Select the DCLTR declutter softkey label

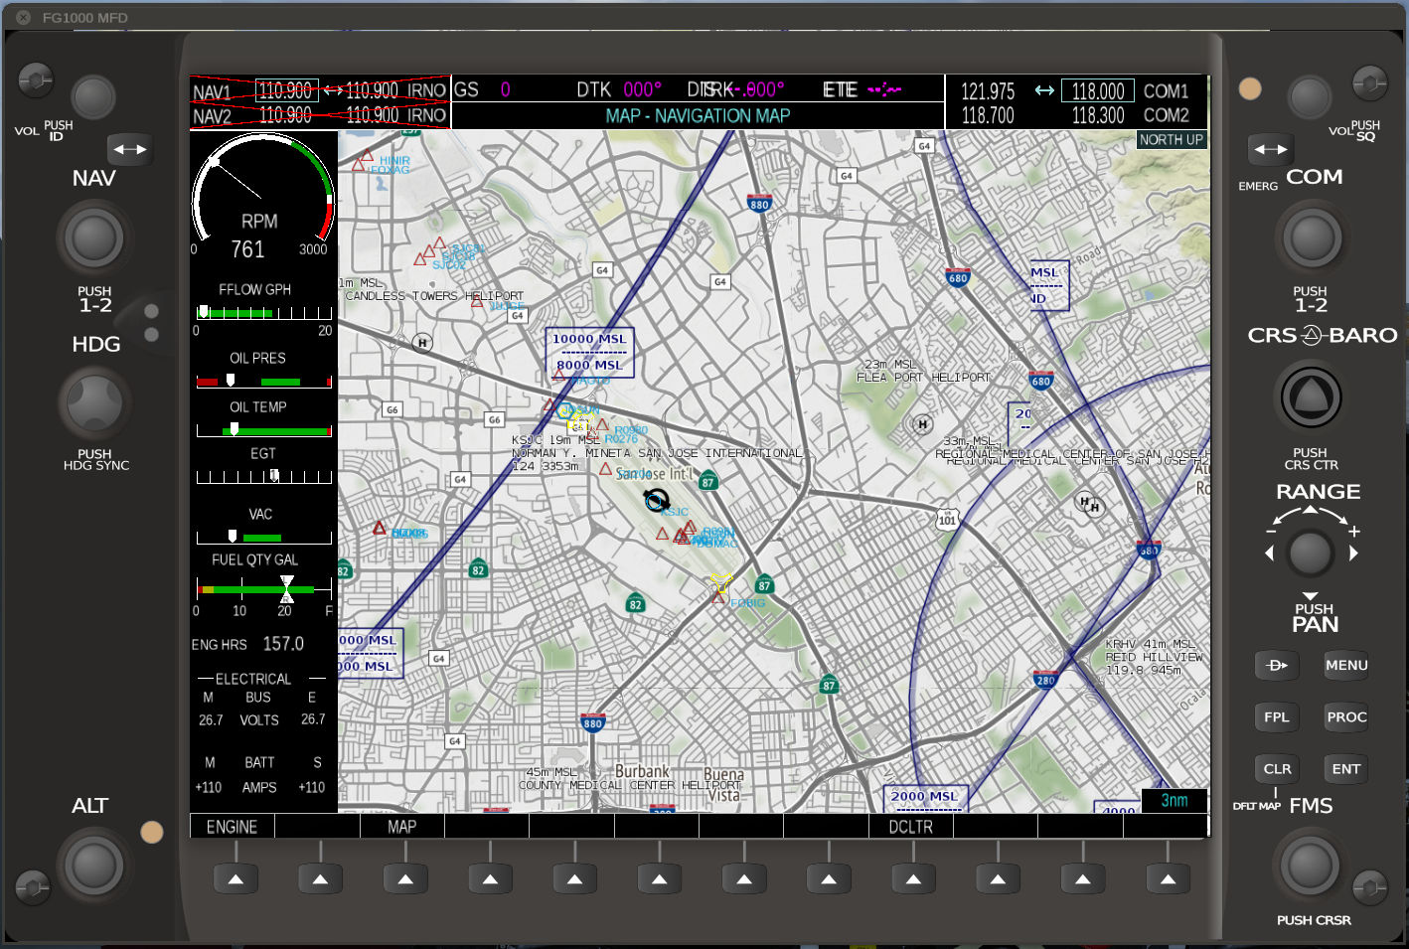point(910,827)
